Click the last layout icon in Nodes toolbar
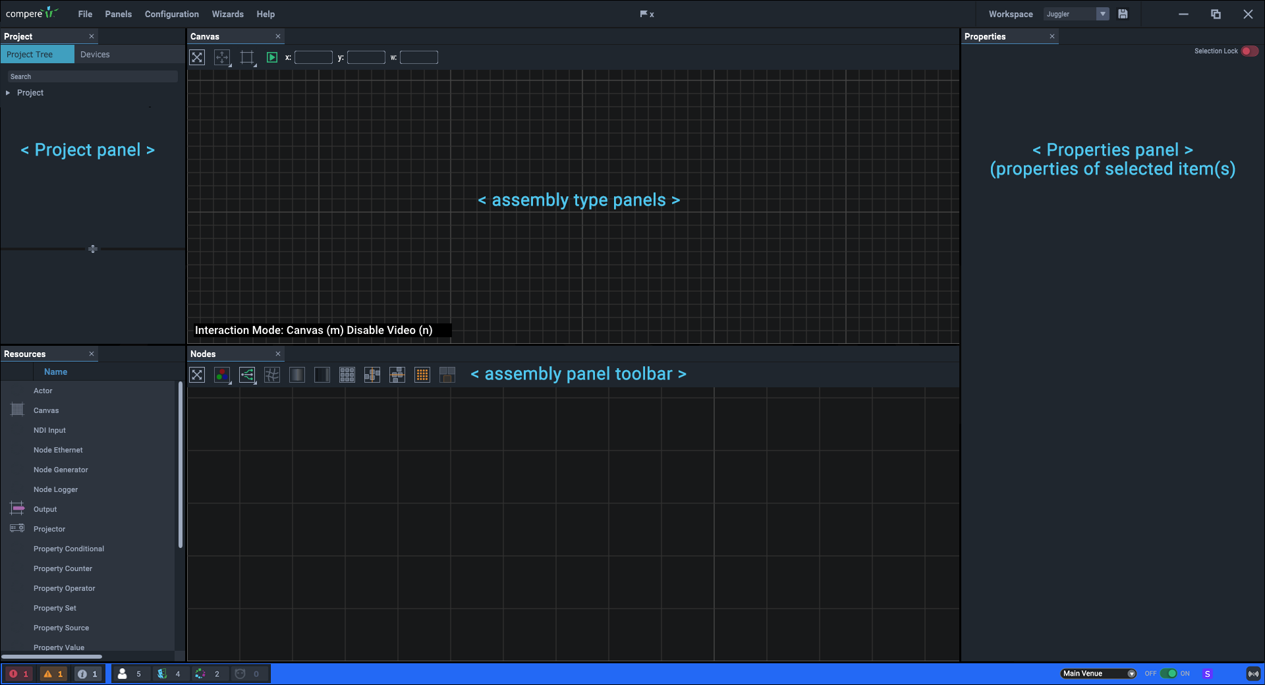 click(447, 375)
